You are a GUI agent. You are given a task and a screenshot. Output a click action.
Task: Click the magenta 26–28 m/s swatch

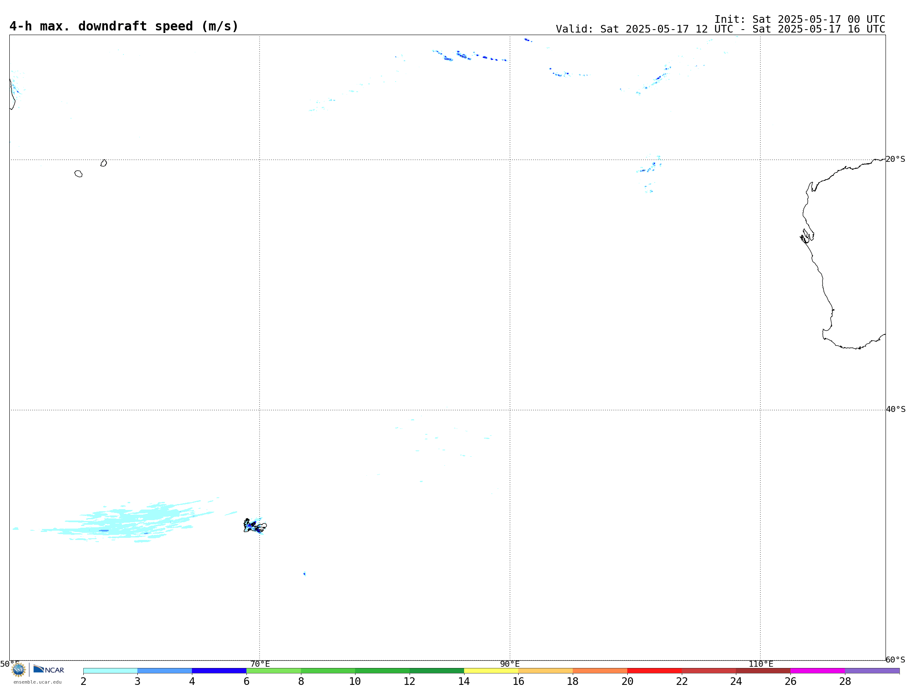coord(818,671)
